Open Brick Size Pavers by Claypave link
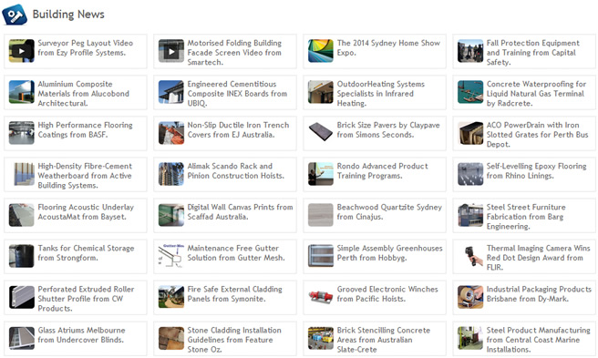598x358 pixels. tap(388, 130)
